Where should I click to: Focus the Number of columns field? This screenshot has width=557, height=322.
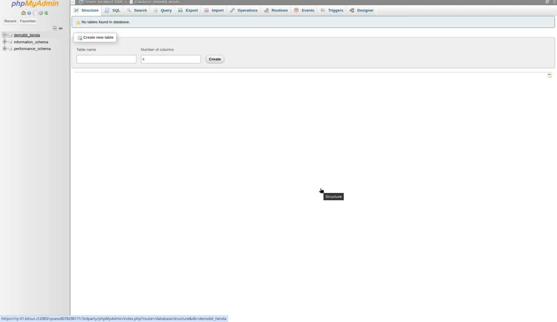[x=171, y=59]
